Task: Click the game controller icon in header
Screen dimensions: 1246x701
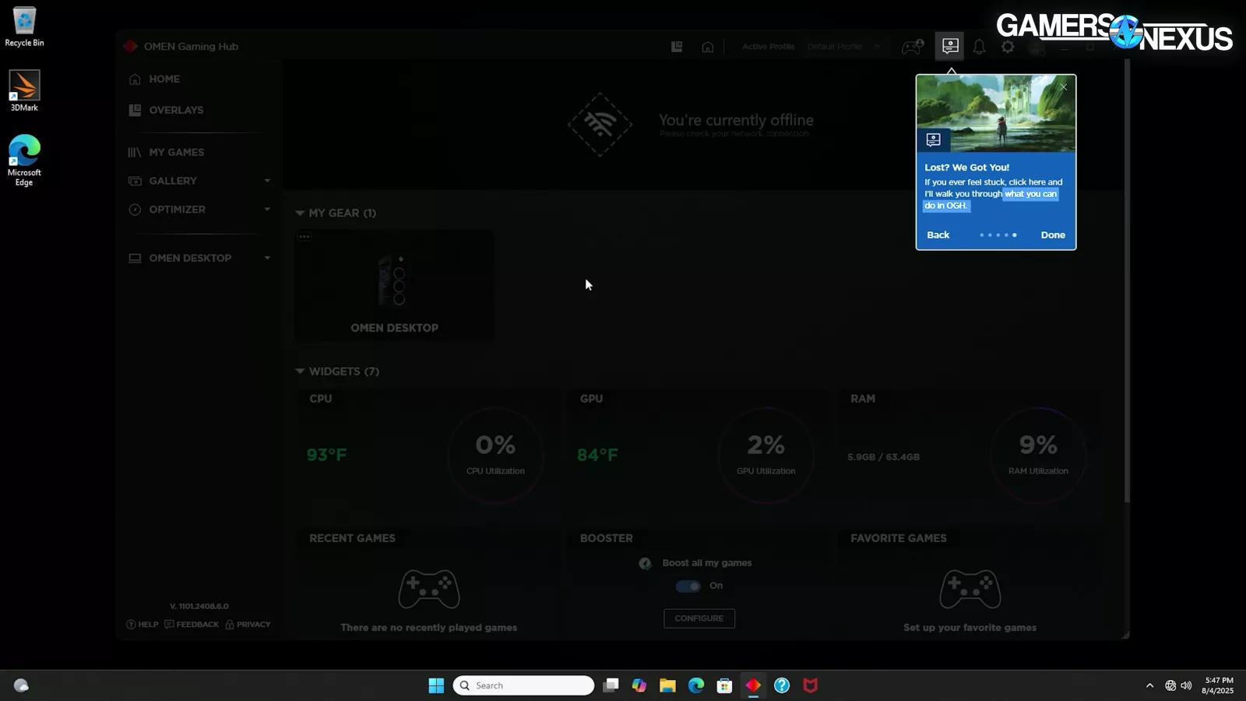Action: [x=911, y=47]
